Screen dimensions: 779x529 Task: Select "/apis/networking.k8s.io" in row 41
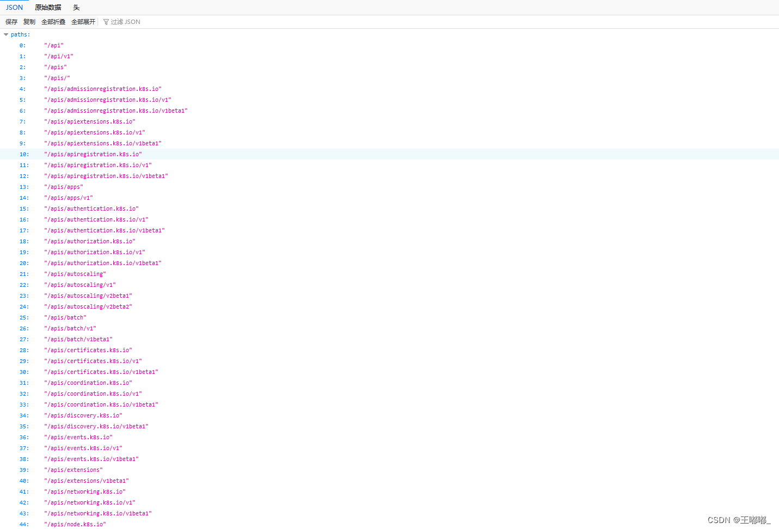85,491
